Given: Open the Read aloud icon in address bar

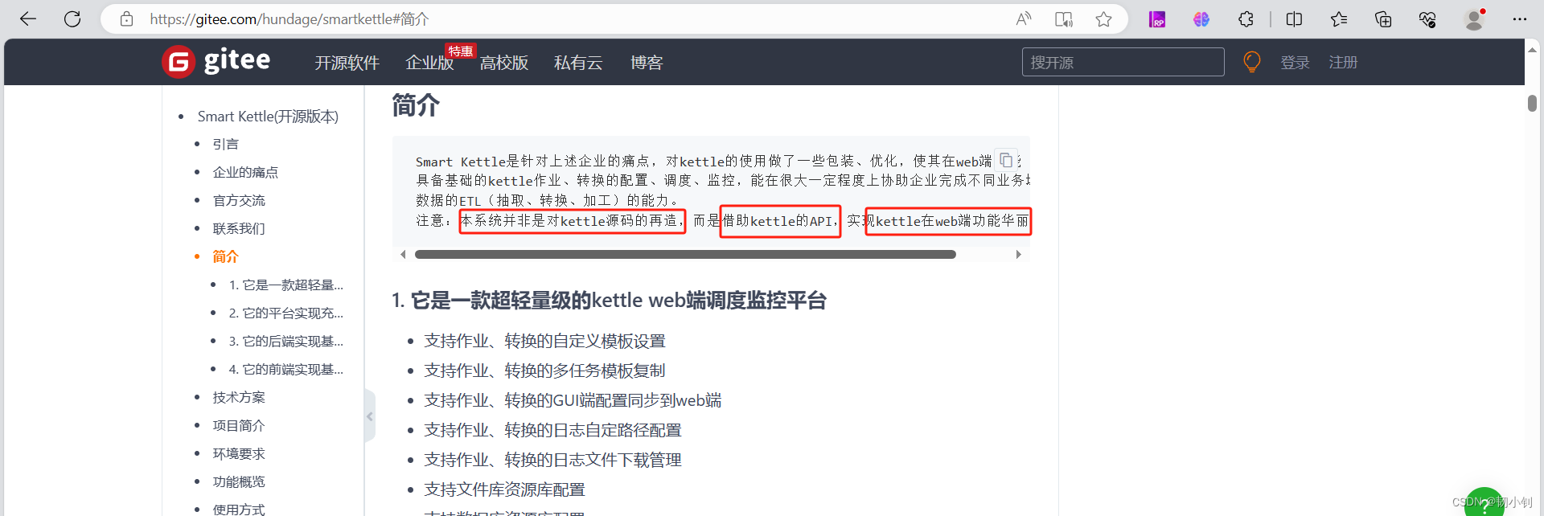Looking at the screenshot, I should (1023, 19).
